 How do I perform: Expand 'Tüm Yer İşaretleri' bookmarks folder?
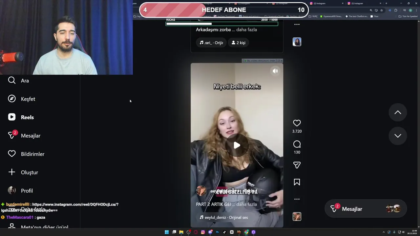pos(408,16)
